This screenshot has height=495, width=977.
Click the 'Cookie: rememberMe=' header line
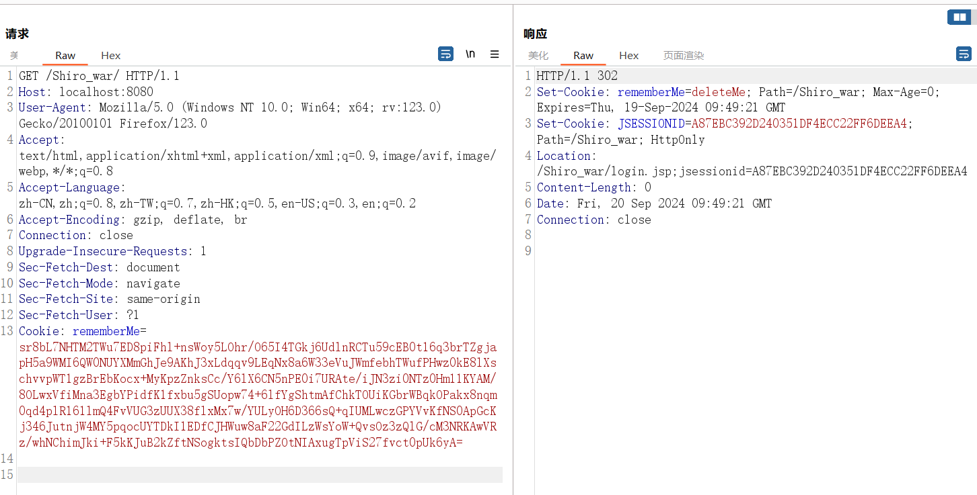click(83, 331)
